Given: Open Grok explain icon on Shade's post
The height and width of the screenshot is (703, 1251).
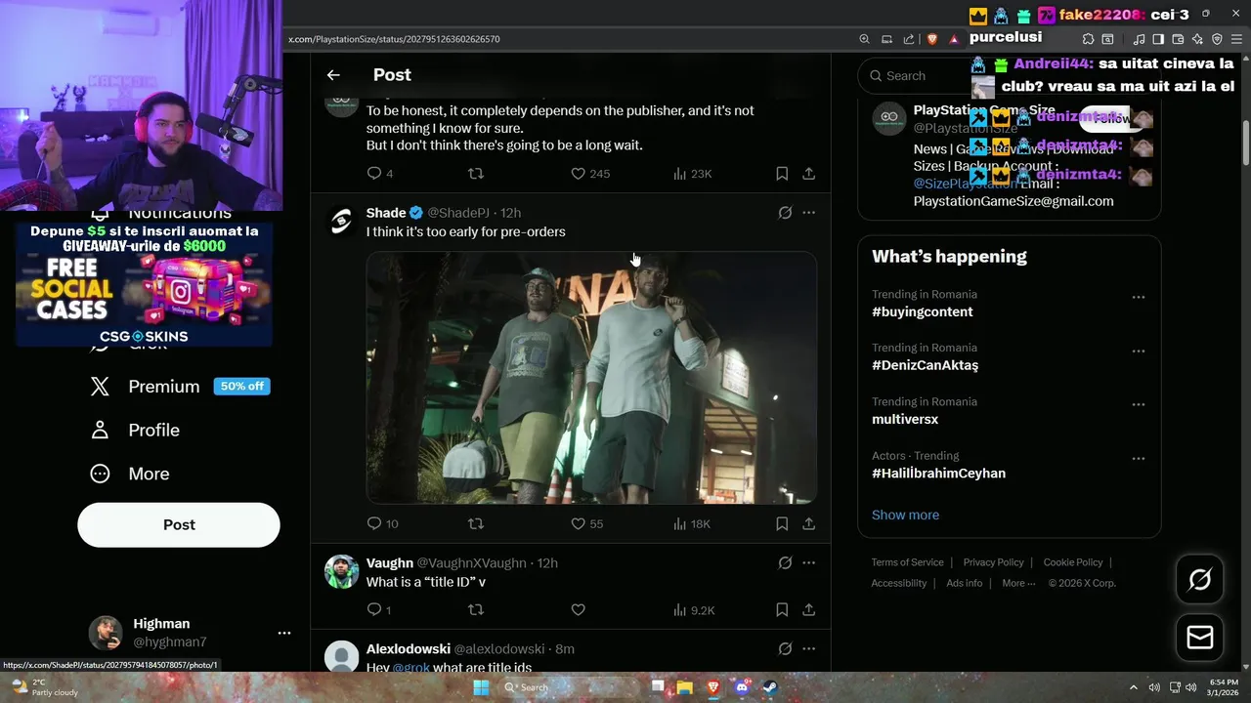Looking at the screenshot, I should (785, 213).
